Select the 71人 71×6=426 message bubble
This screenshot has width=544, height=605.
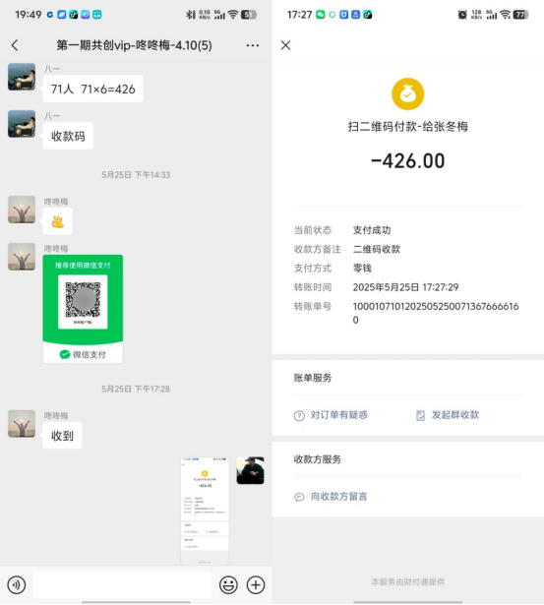coord(93,90)
